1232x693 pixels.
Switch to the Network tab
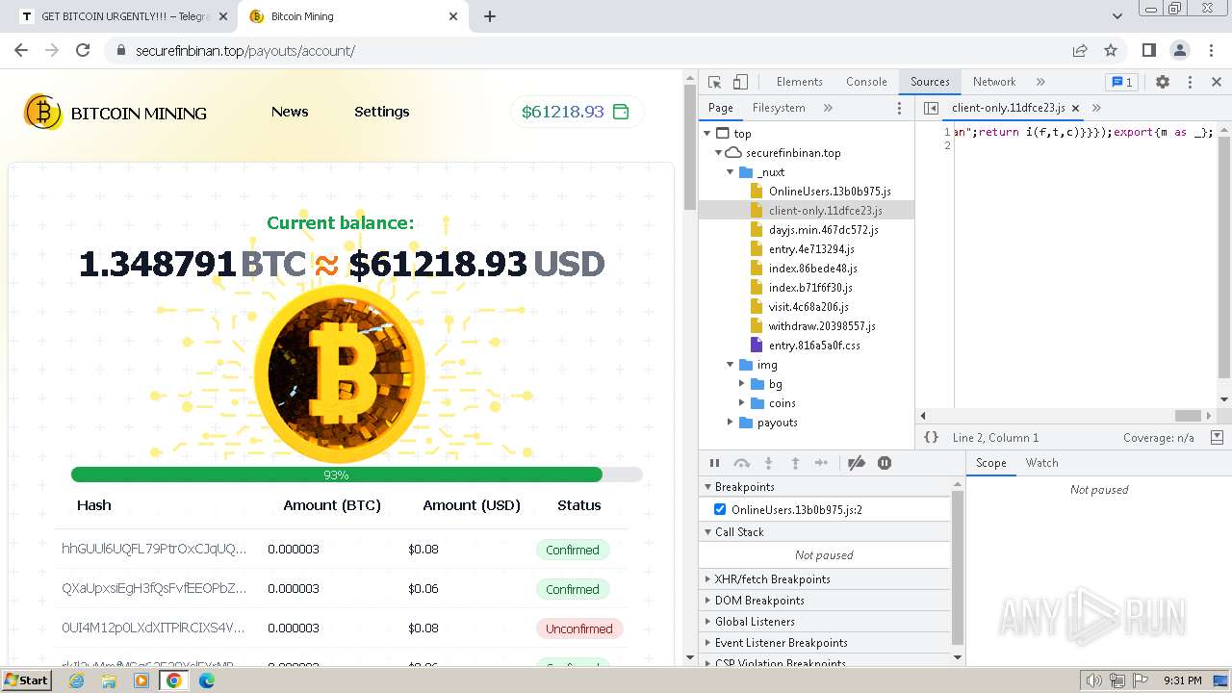pyautogui.click(x=994, y=82)
